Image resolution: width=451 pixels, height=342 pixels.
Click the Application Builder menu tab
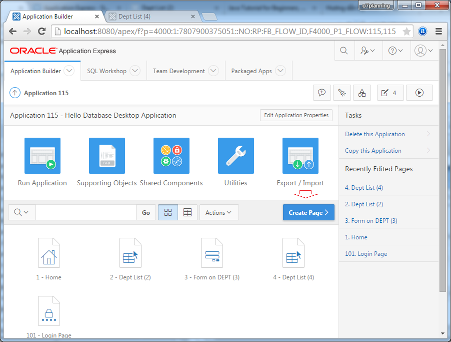(x=35, y=71)
